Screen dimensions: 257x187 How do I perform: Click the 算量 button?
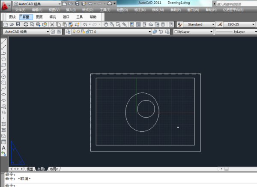click(x=26, y=17)
